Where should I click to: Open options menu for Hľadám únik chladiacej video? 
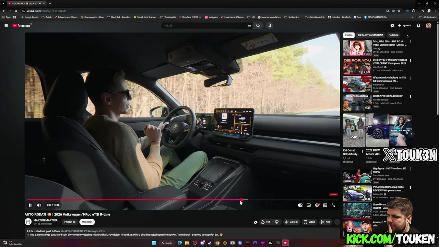[x=411, y=78]
